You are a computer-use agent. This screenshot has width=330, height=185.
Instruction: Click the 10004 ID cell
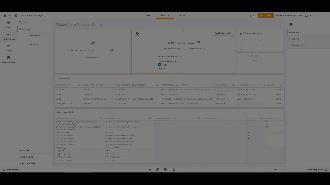point(273,99)
